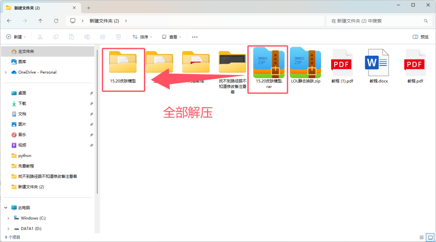Switch to large icons view icon
Viewport: 436px width, 242px height.
point(430,237)
